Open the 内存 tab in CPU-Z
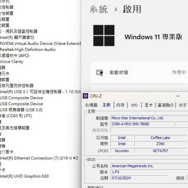Screen dimensions: 188x188 pyautogui.click(x=120, y=105)
